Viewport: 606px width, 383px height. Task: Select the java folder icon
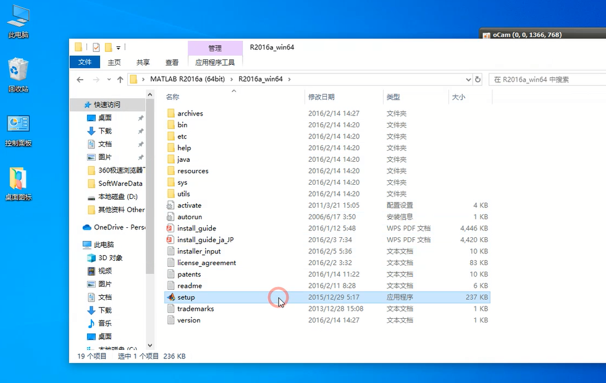coord(171,159)
